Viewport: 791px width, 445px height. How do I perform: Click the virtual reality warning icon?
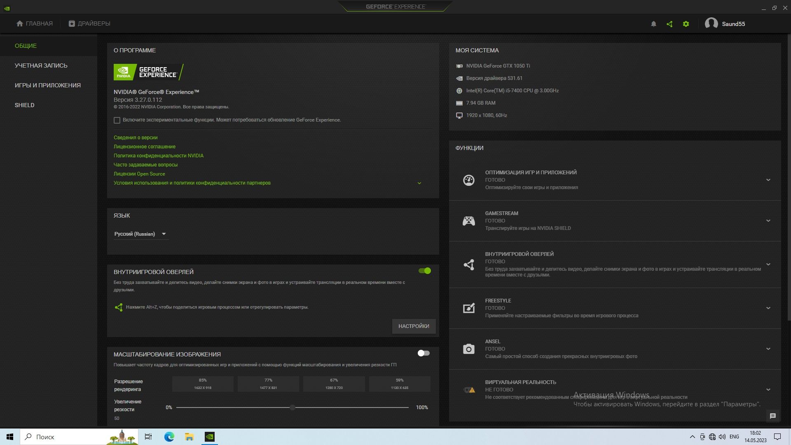click(470, 390)
